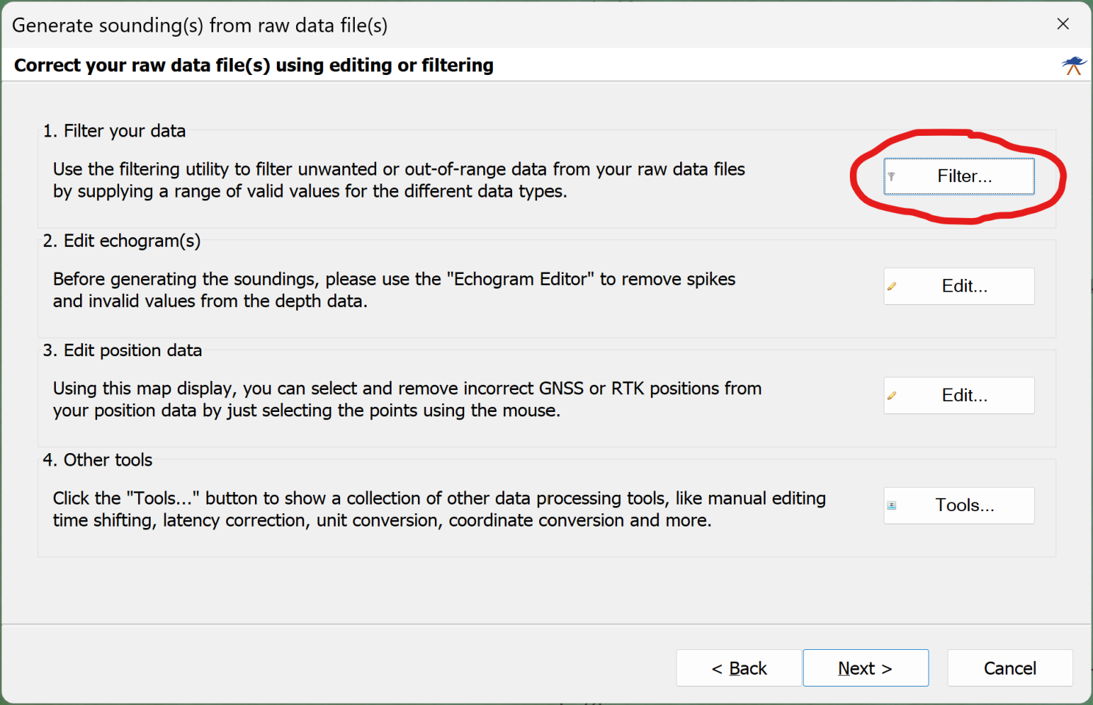The image size is (1093, 705).
Task: Select the '3. Edit position data' heading
Action: click(122, 350)
